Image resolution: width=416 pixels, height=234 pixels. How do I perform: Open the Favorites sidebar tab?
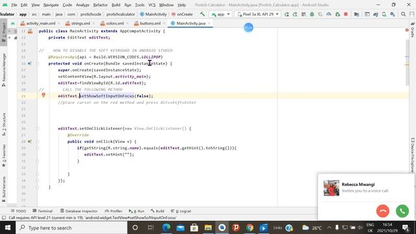(x=4, y=156)
